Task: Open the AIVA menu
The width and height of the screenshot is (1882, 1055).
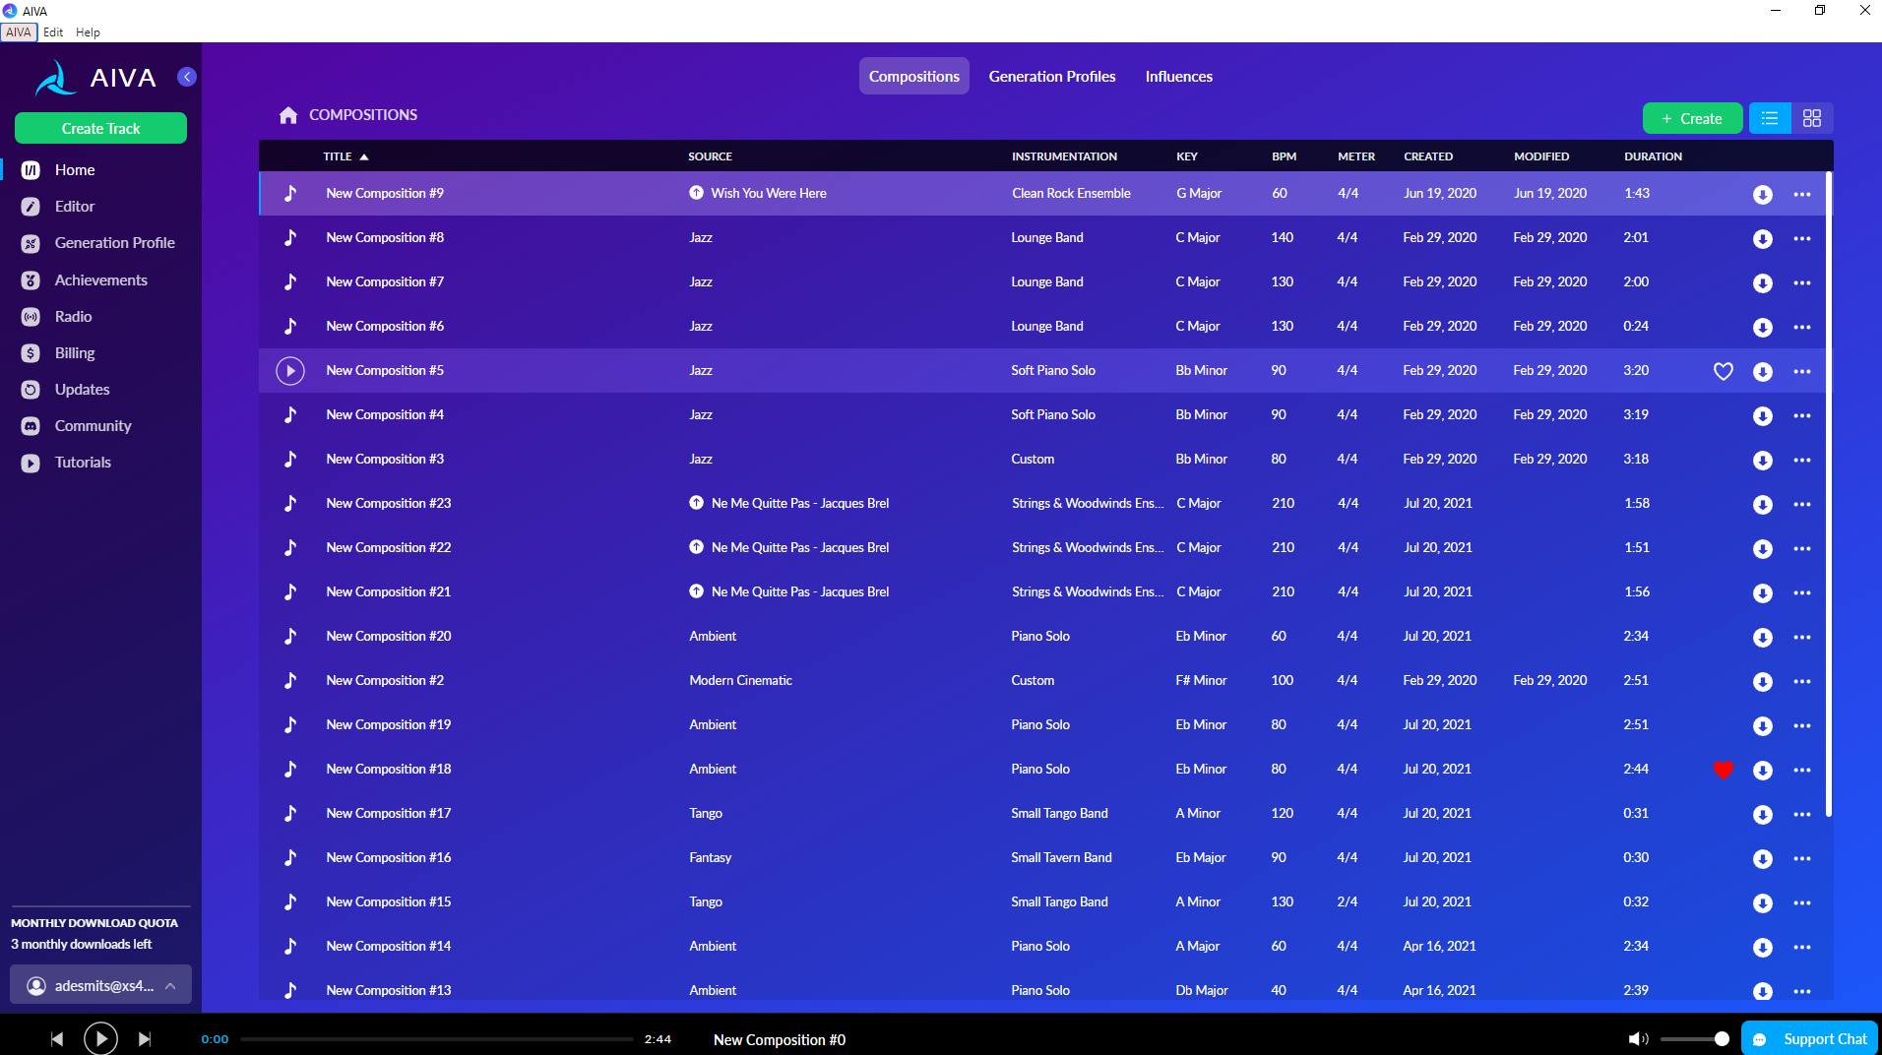Action: pyautogui.click(x=19, y=32)
